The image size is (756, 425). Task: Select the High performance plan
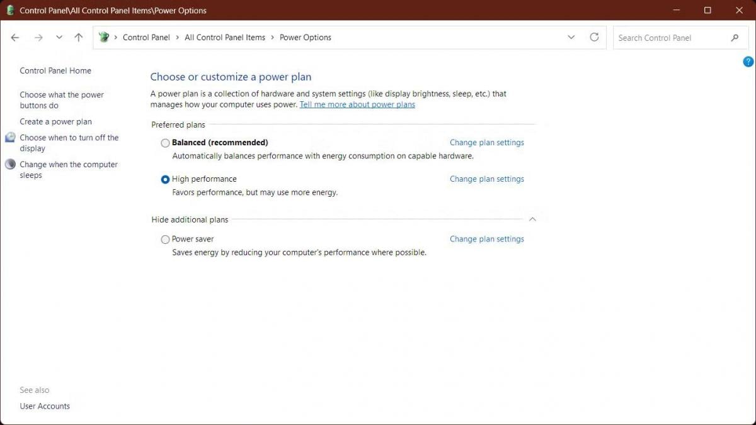[165, 179]
